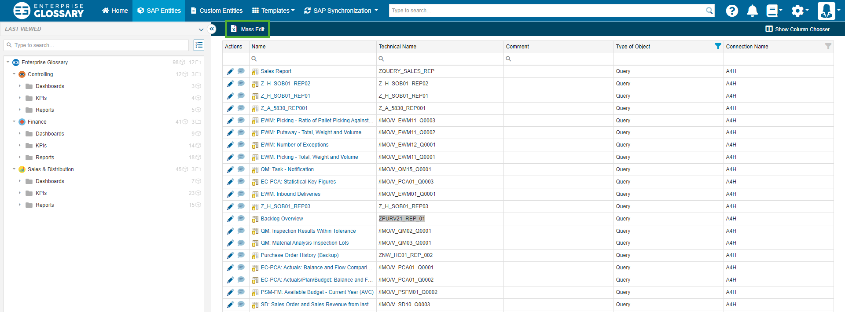Toggle the Type of Object column filter

pyautogui.click(x=718, y=46)
